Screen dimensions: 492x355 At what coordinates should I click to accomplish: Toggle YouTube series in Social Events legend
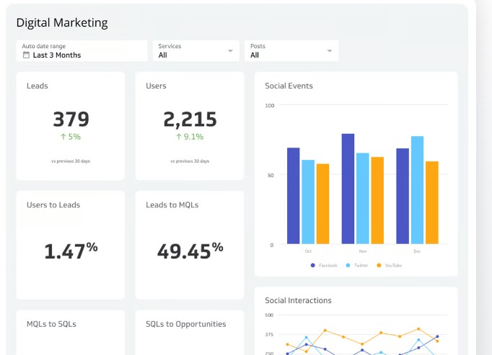point(390,266)
